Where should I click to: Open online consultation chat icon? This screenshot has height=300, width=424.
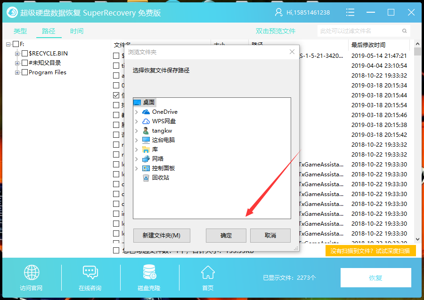pos(90,272)
